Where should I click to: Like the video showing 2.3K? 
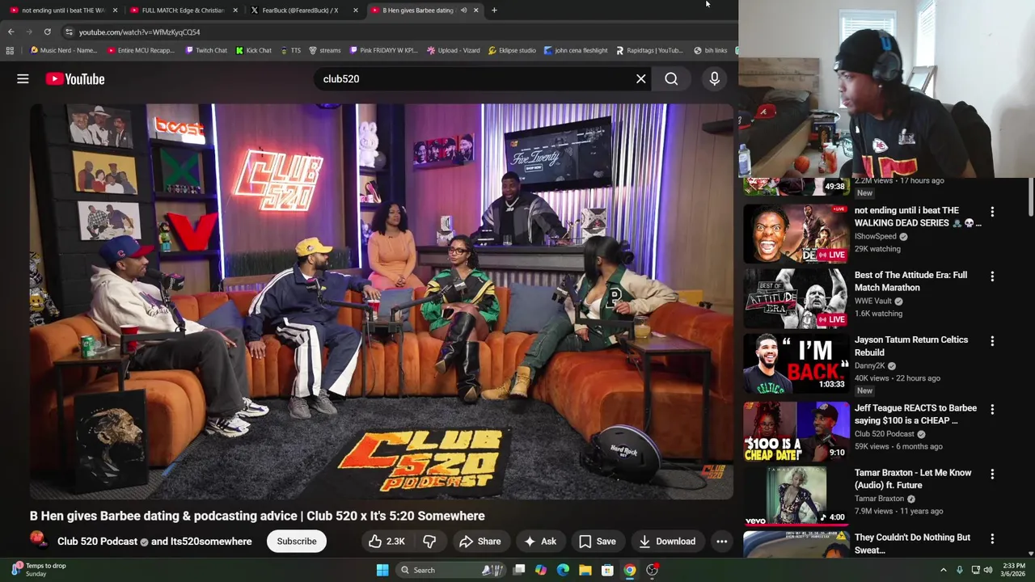click(387, 542)
